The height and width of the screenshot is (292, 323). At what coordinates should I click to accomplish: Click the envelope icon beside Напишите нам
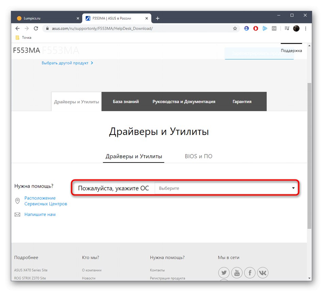coord(17,214)
